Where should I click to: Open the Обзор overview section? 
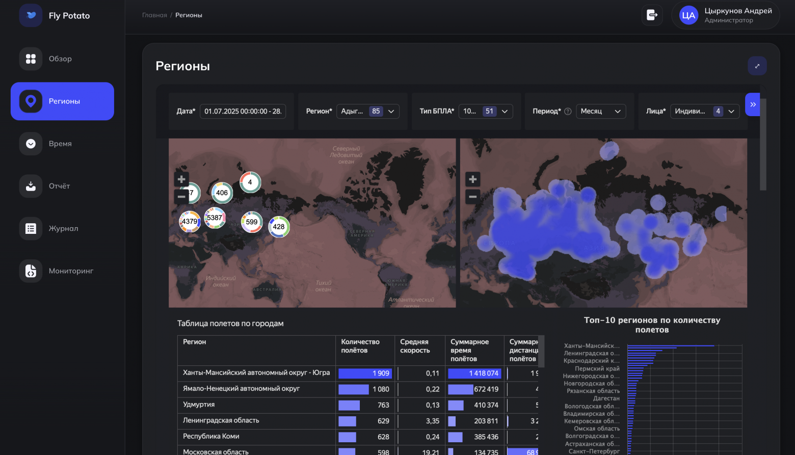62,59
